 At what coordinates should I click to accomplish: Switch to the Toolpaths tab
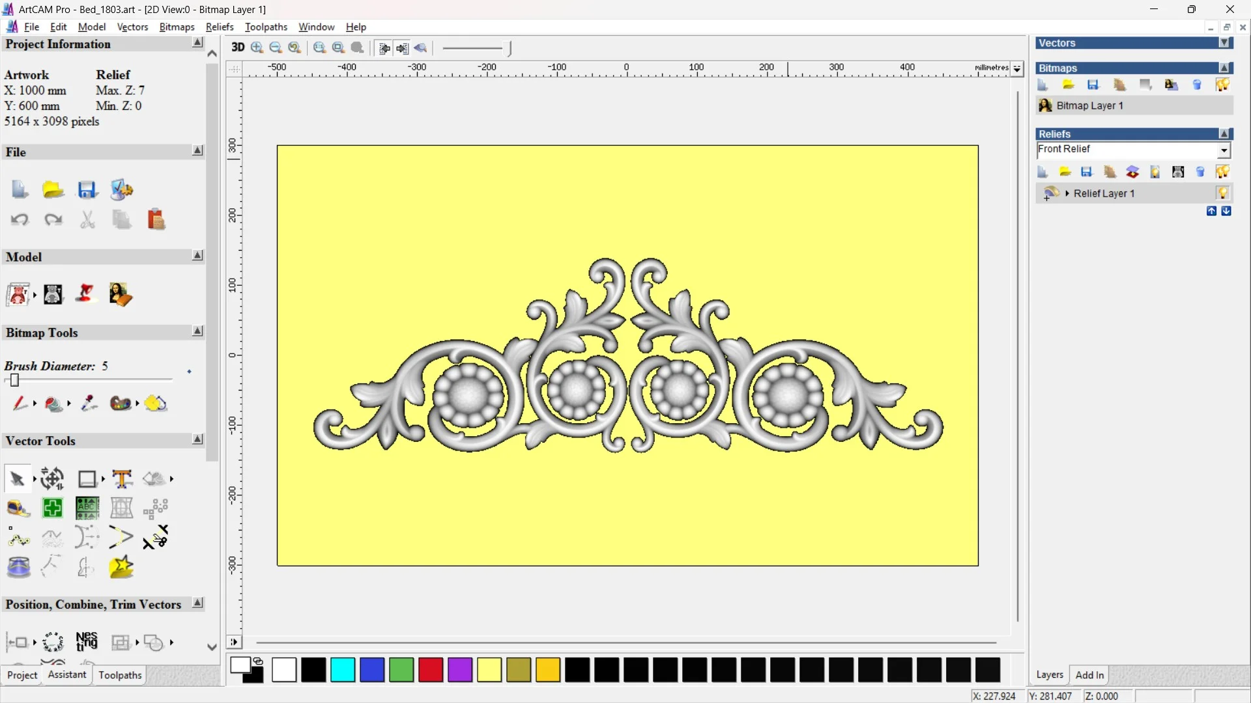[120, 676]
